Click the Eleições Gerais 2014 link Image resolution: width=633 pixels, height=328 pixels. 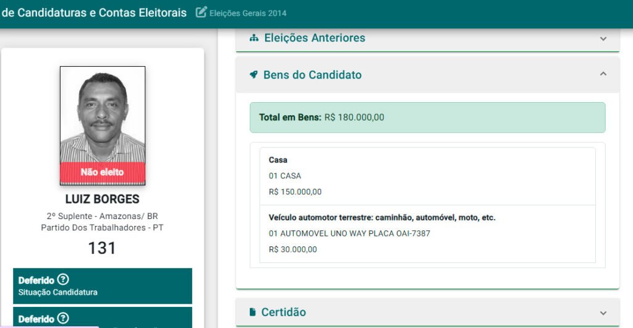248,13
